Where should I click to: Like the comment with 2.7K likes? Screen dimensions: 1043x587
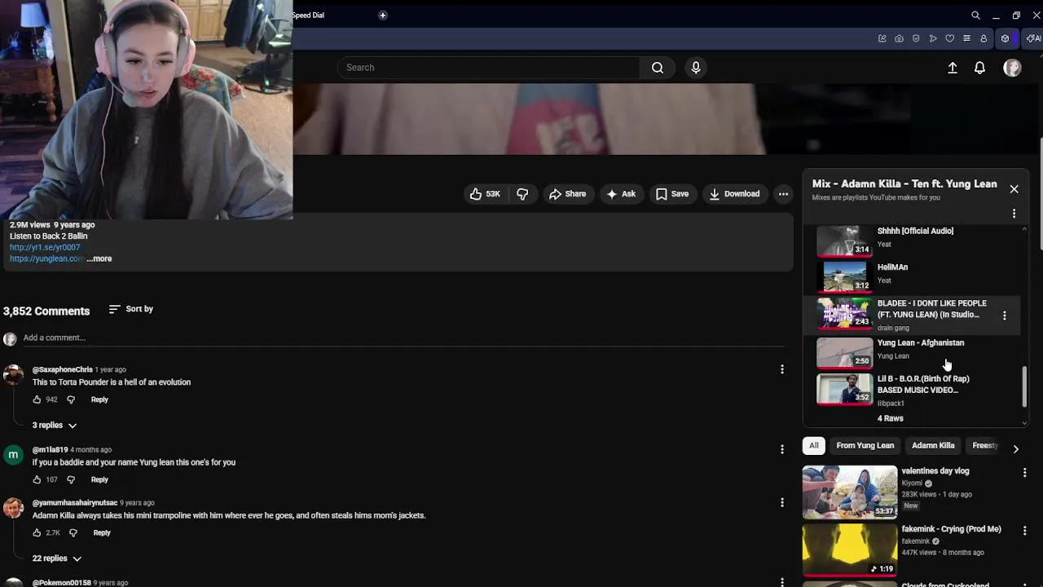(x=37, y=532)
